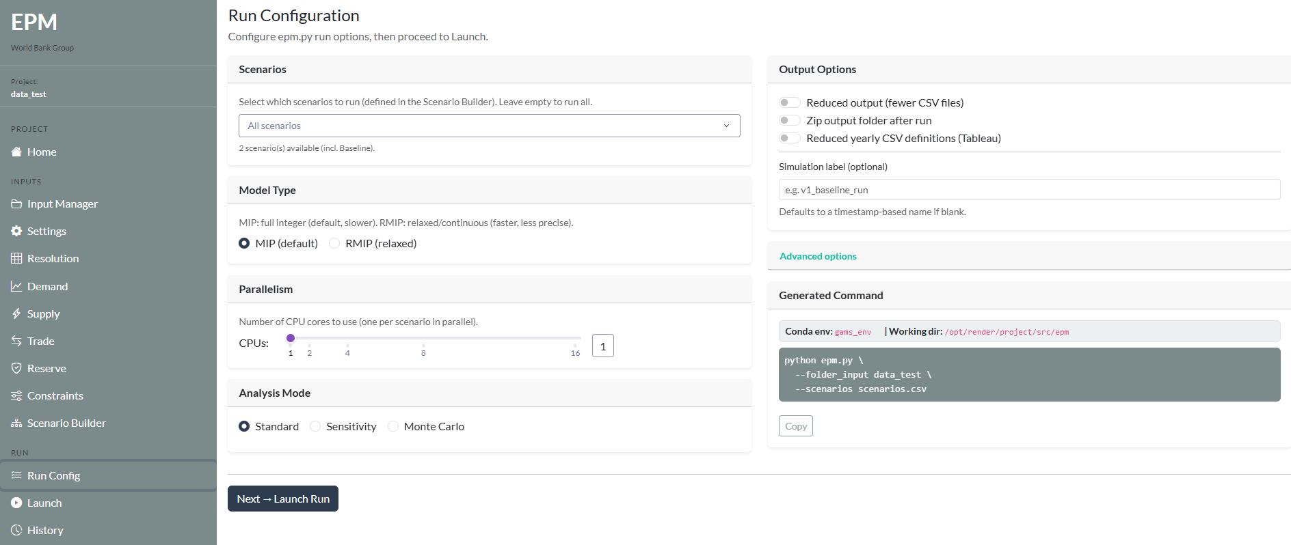Go to Launch page in sidebar
This screenshot has height=545, width=1291.
[44, 503]
